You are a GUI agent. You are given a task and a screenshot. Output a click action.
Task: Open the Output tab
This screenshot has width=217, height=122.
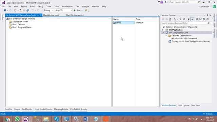pos(17,109)
